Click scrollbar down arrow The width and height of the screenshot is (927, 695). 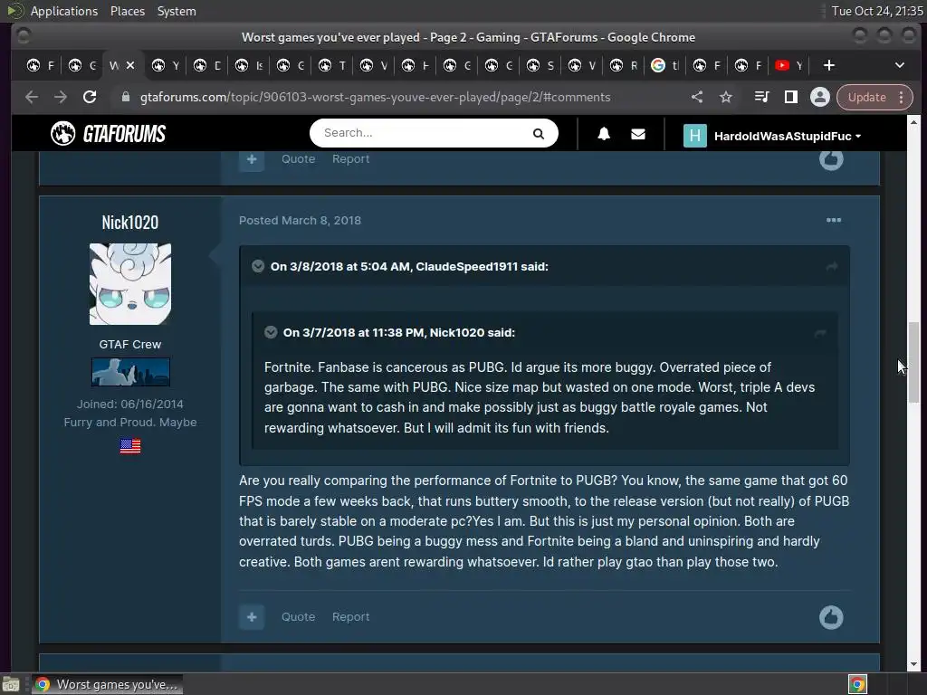pos(914,664)
